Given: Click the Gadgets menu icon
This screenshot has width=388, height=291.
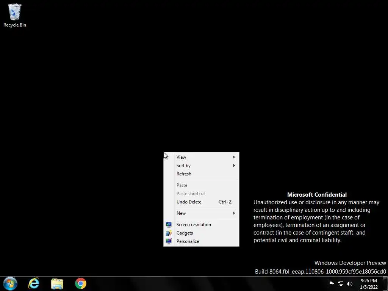Looking at the screenshot, I should point(169,233).
